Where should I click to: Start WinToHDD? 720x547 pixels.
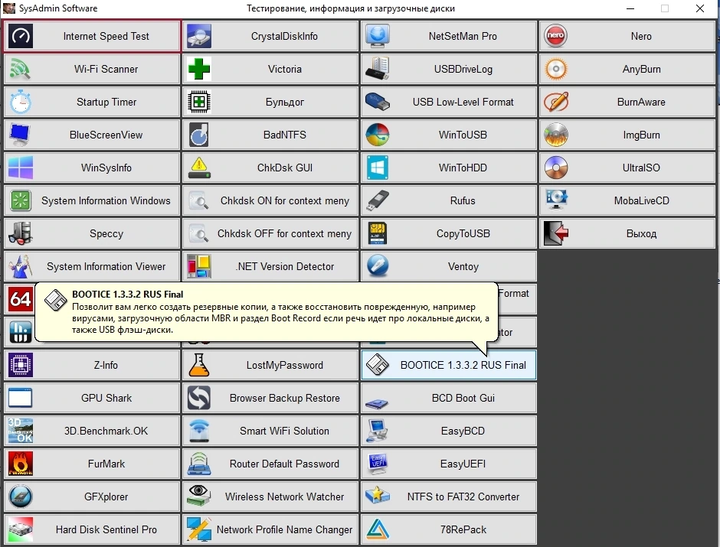pyautogui.click(x=449, y=168)
